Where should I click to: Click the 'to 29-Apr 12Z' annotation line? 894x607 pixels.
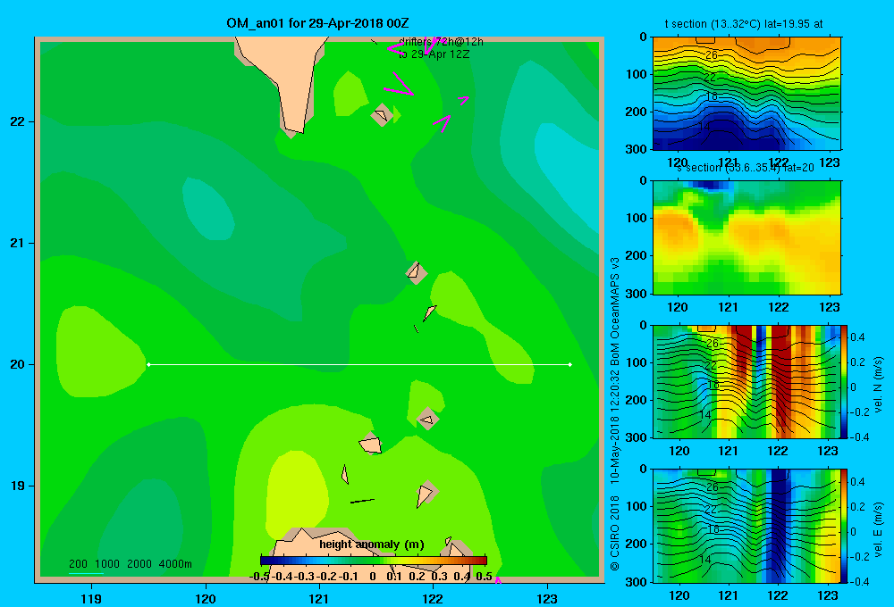click(434, 54)
